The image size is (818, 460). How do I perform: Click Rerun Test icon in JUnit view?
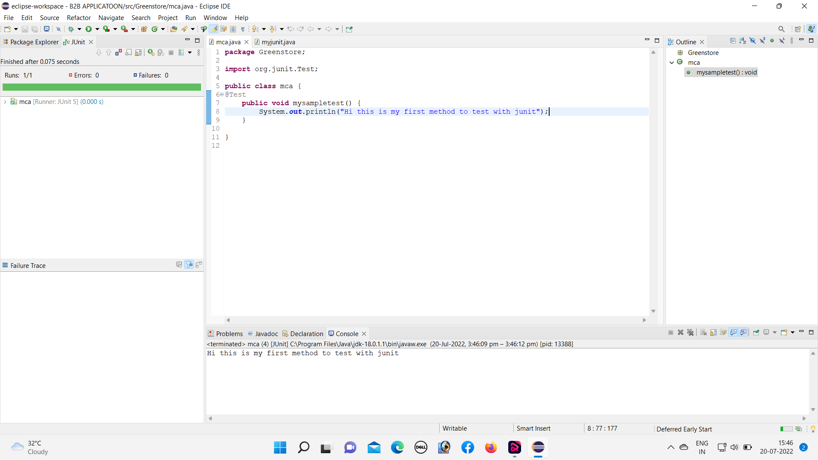click(x=151, y=52)
